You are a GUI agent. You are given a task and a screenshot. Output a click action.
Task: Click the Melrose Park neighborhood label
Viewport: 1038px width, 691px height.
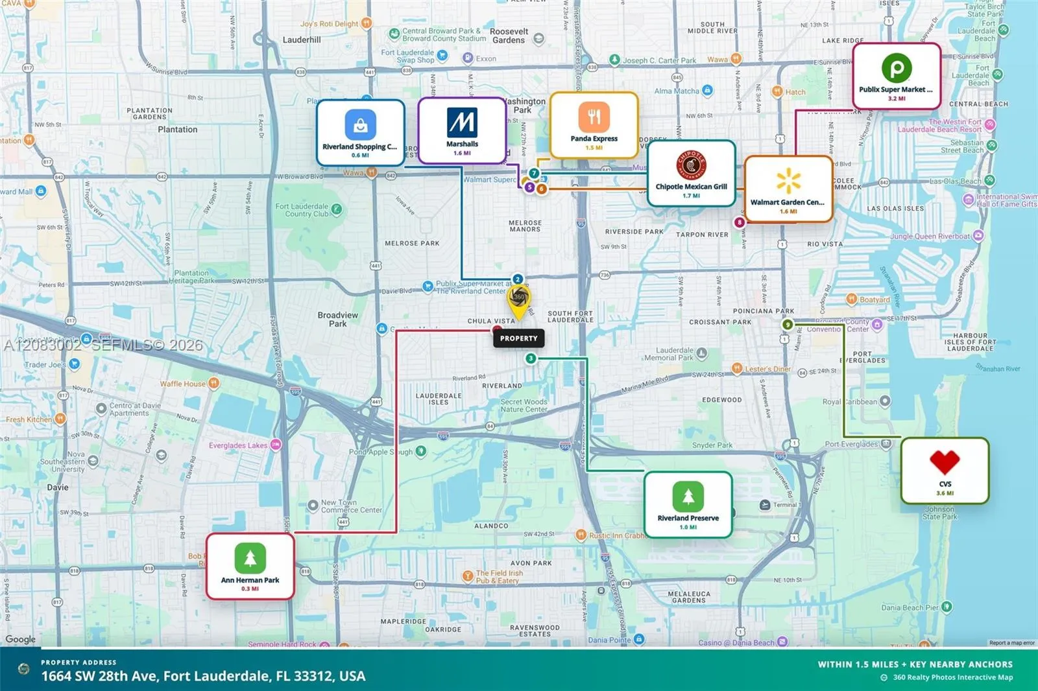pos(412,244)
